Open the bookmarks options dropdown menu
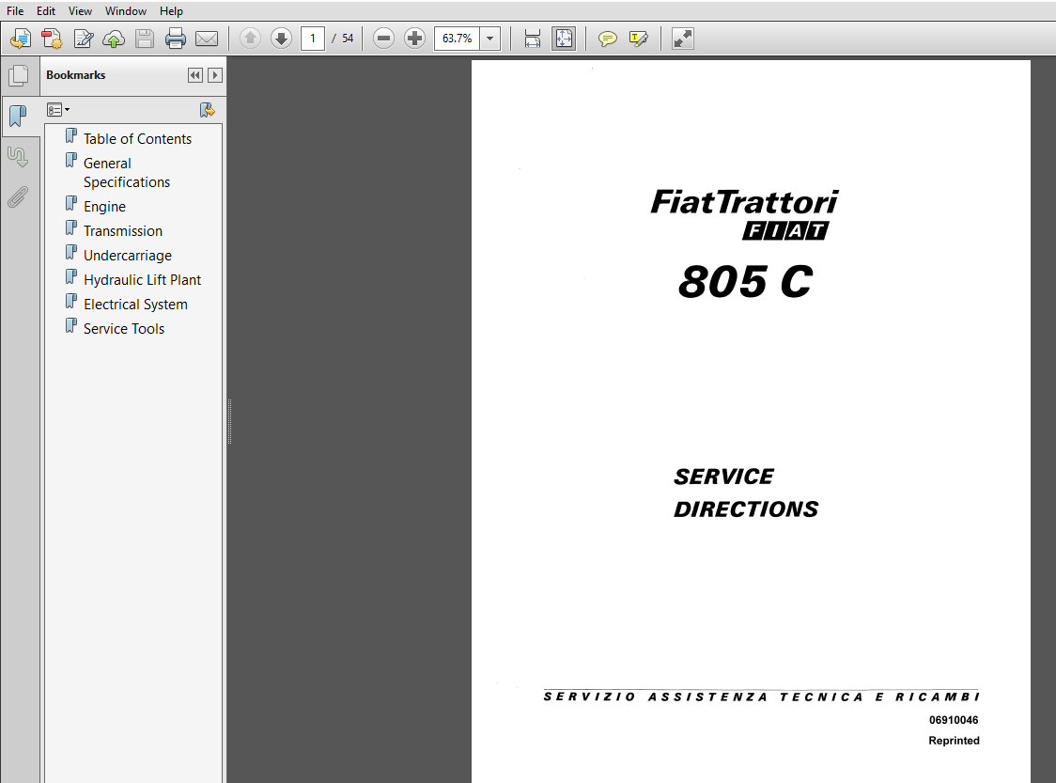1056x783 pixels. click(x=58, y=110)
